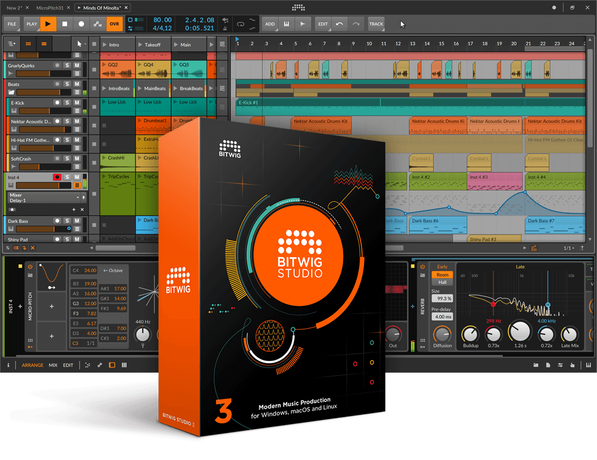Click the C4 24.00 tuning value

click(85, 271)
